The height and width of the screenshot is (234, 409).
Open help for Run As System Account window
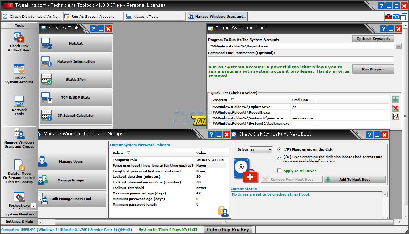pyautogui.click(x=383, y=29)
